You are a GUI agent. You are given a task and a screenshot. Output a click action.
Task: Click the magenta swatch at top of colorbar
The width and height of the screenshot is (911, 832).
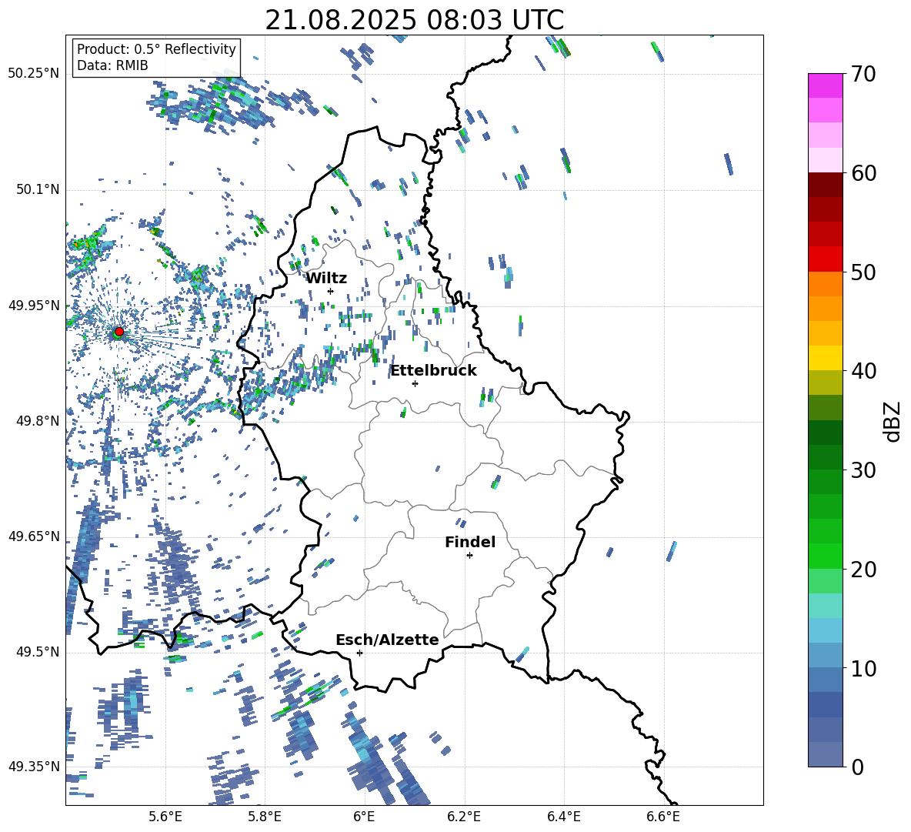[825, 85]
